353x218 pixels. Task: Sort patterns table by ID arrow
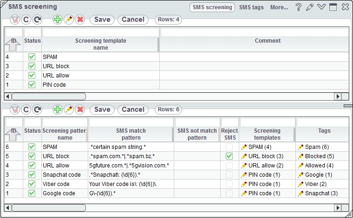pyautogui.click(x=13, y=135)
